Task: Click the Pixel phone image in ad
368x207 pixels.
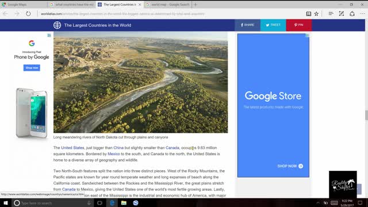Action: pyautogui.click(x=32, y=113)
